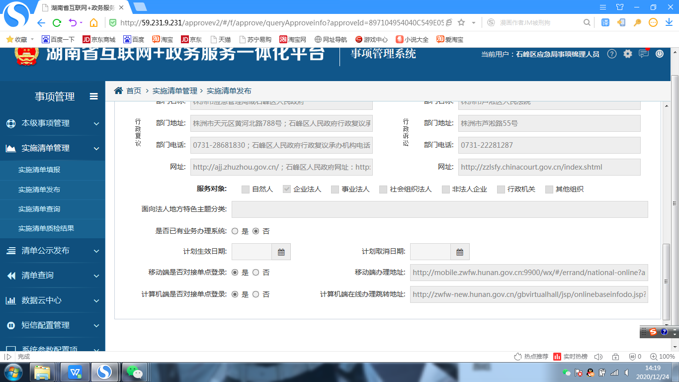Go to 首页 via the breadcrumb
The height and width of the screenshot is (382, 679).
[133, 91]
